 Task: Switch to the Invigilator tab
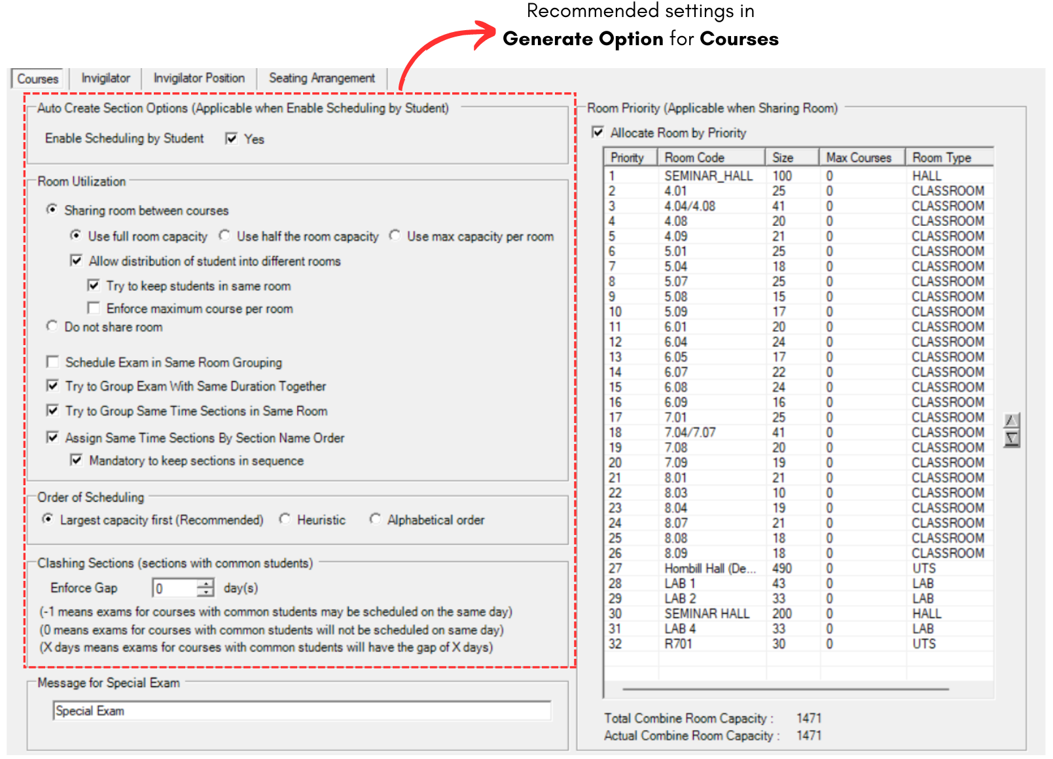[x=105, y=79]
